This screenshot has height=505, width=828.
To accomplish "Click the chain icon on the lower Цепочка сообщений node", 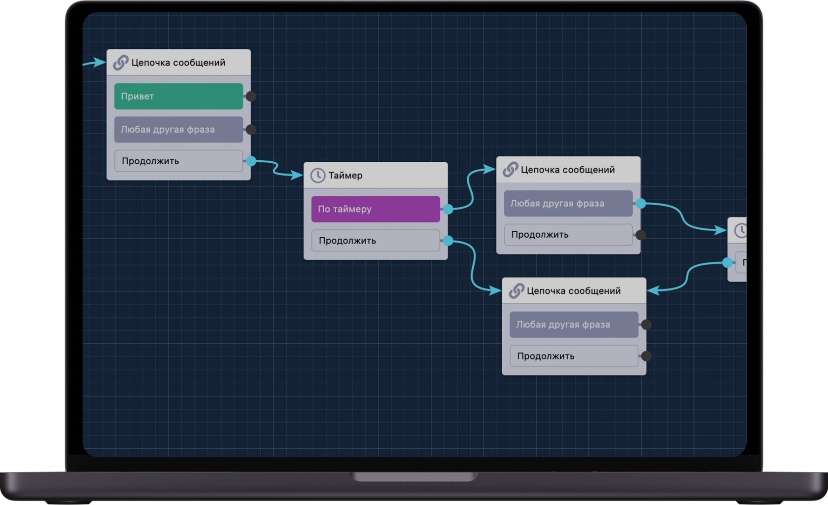I will click(516, 291).
